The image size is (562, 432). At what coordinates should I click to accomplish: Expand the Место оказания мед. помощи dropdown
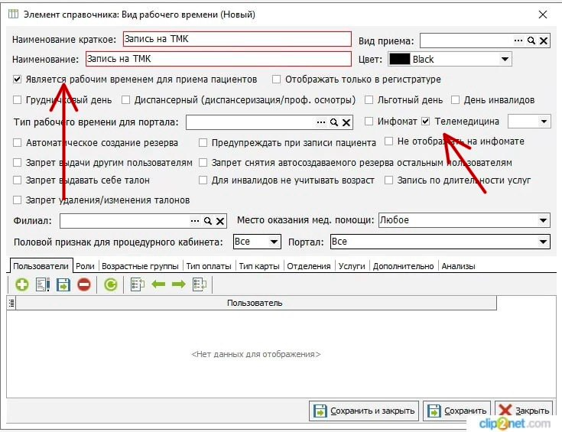point(543,220)
